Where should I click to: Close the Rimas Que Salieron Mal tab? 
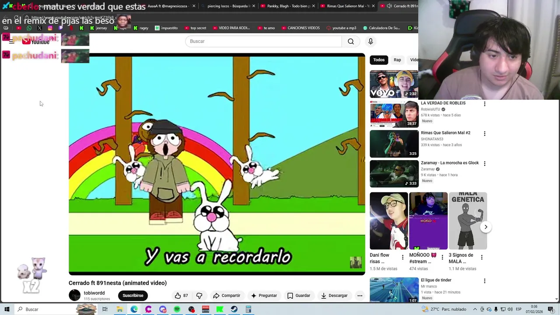click(x=373, y=6)
